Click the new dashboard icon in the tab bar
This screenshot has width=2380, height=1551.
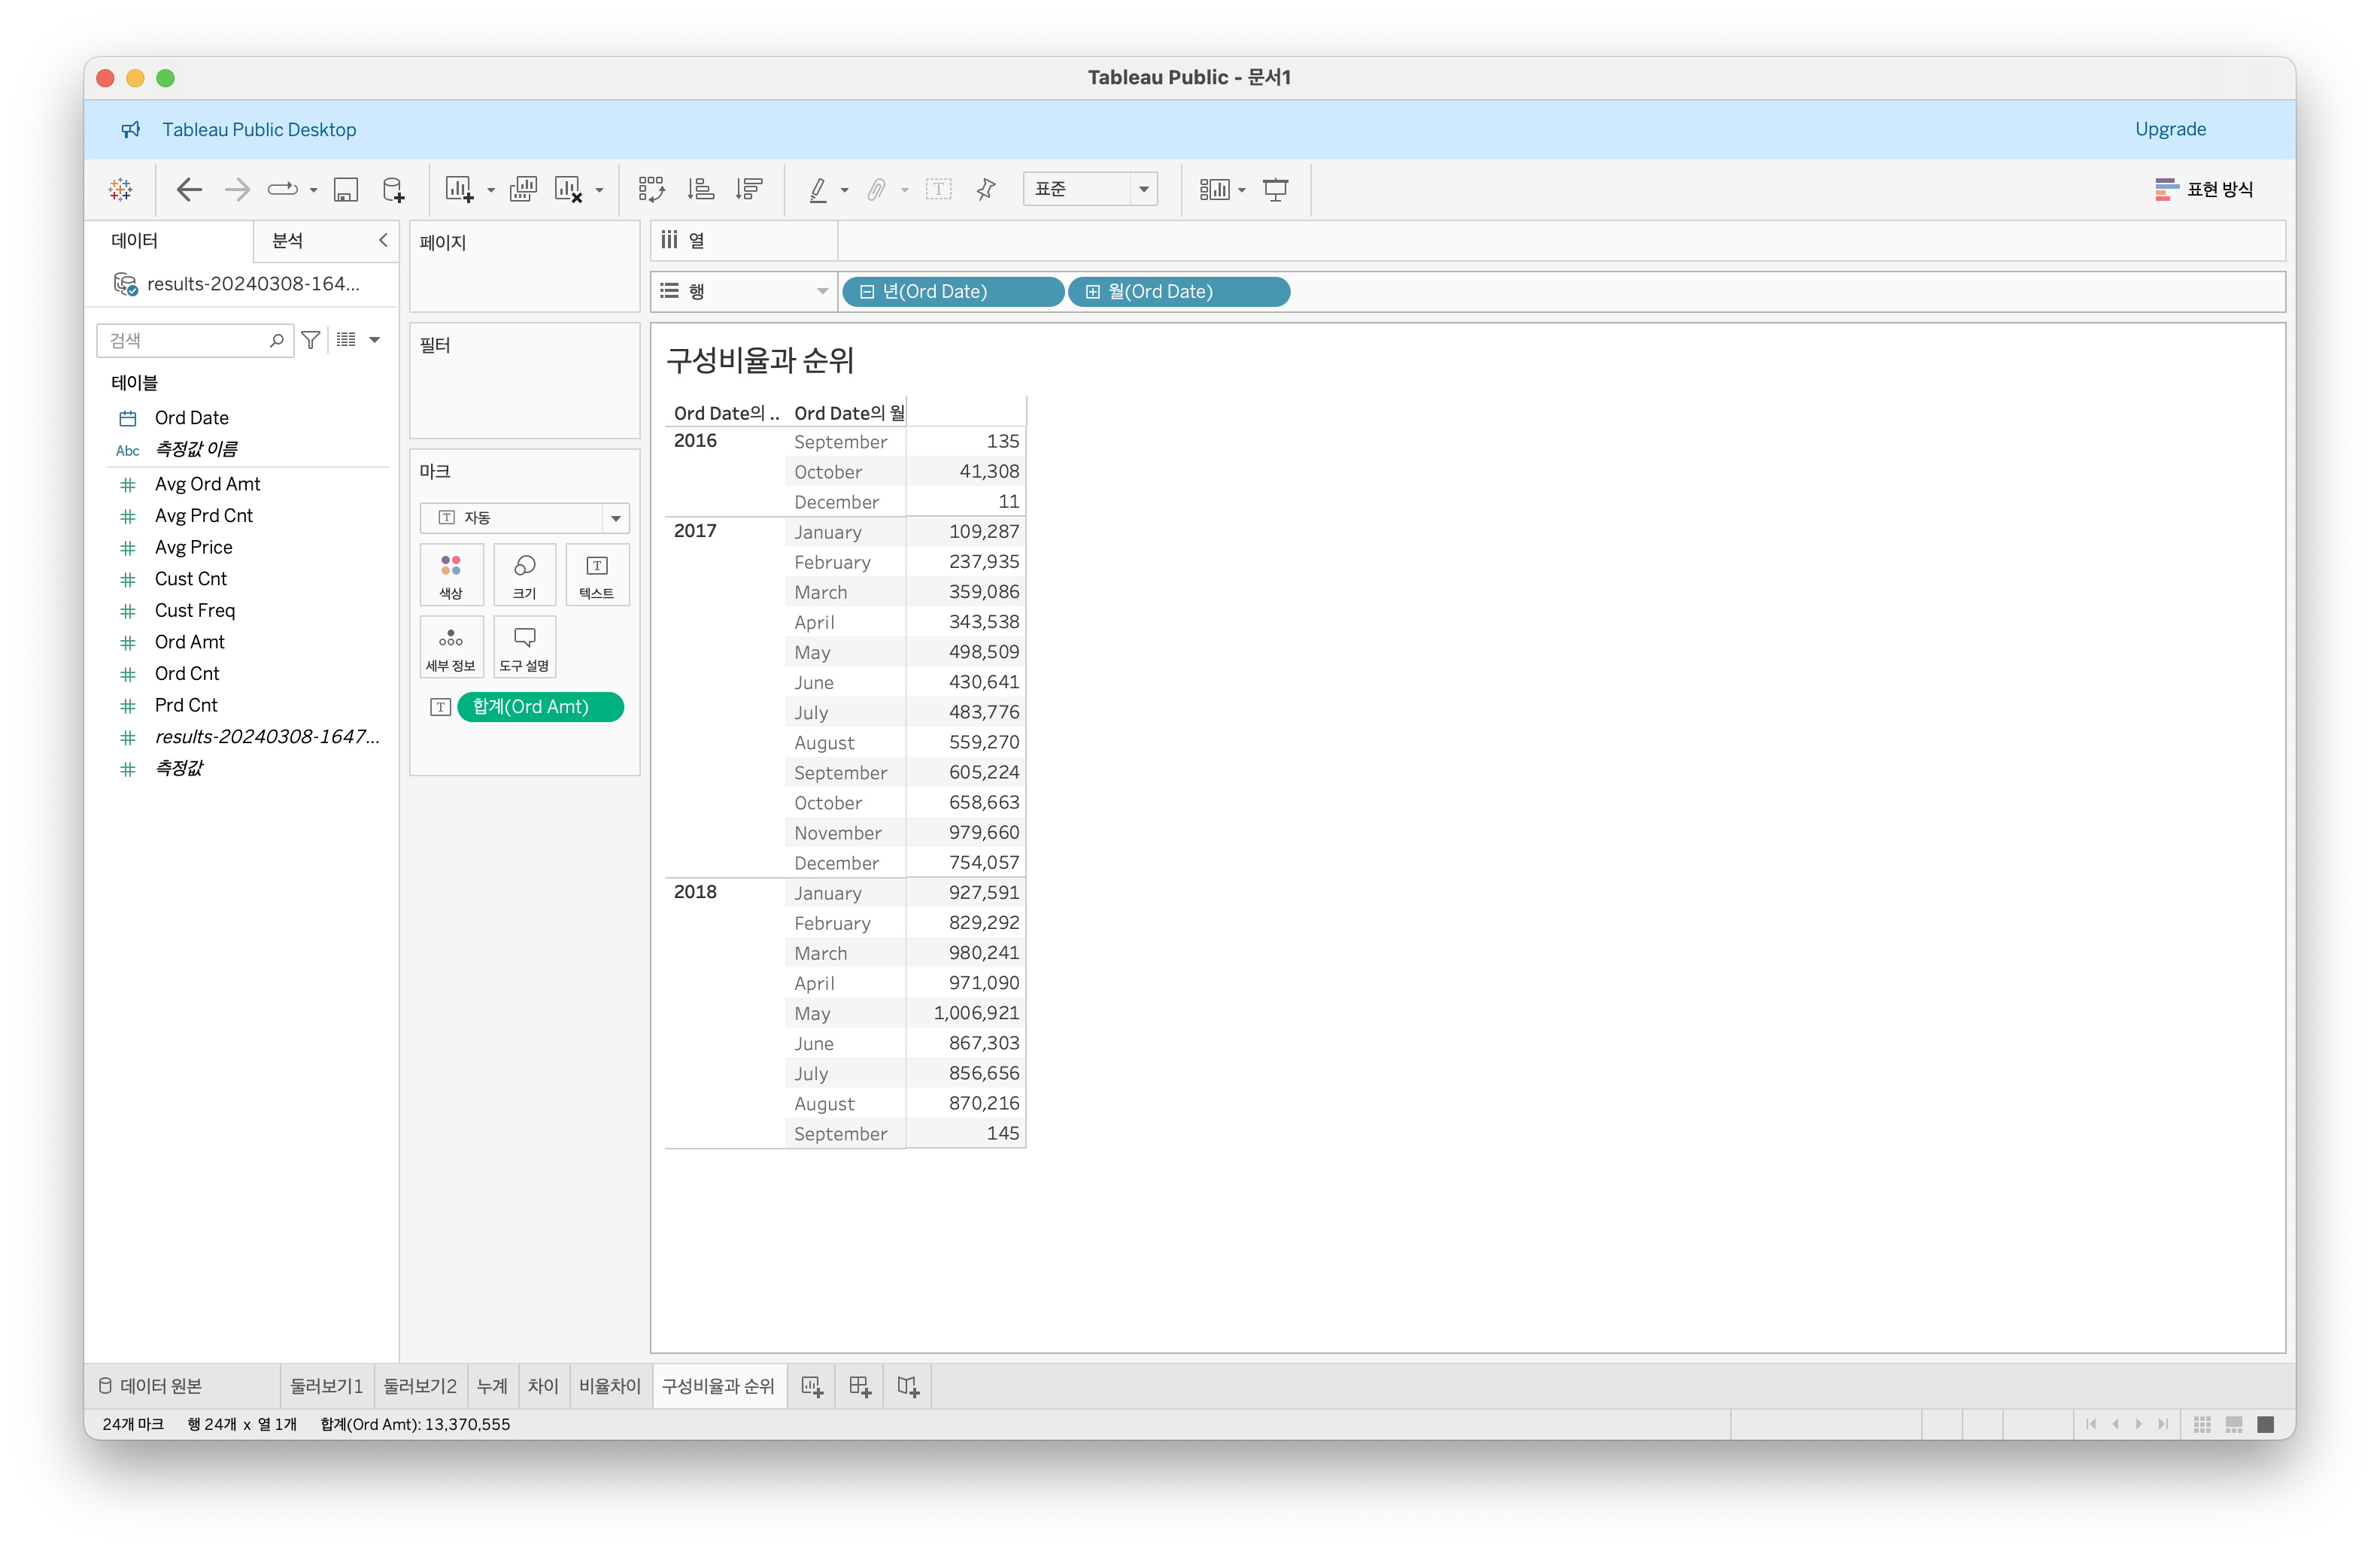point(859,1386)
